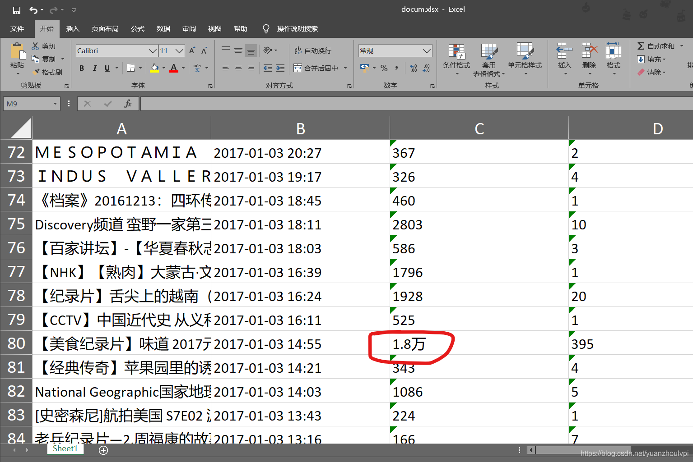Click accounting number format icon
This screenshot has width=693, height=462.
(364, 68)
